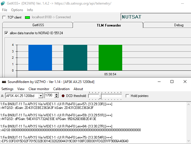
Task: Click the MTQSD dPGain data line
Action: [x=48, y=119]
